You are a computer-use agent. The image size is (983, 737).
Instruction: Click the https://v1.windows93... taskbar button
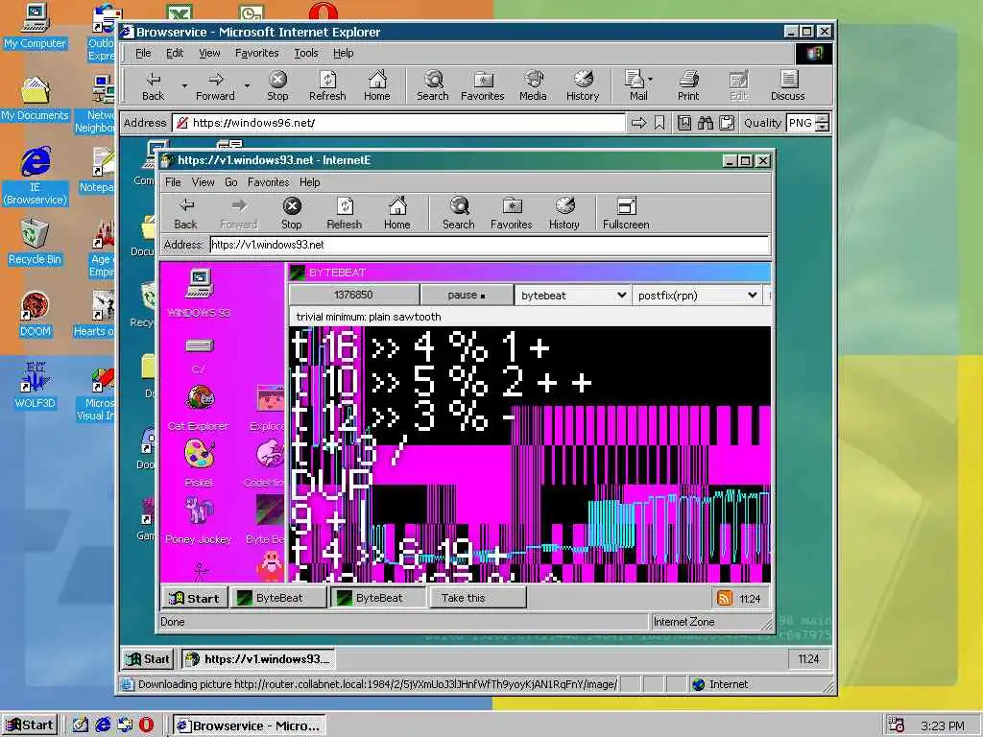tap(258, 658)
